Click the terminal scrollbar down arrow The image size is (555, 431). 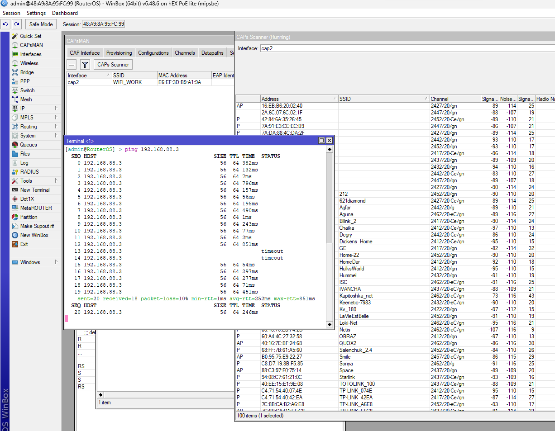(329, 324)
